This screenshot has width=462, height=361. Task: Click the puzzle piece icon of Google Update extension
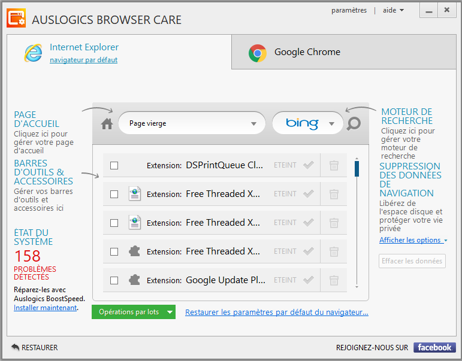(x=134, y=280)
